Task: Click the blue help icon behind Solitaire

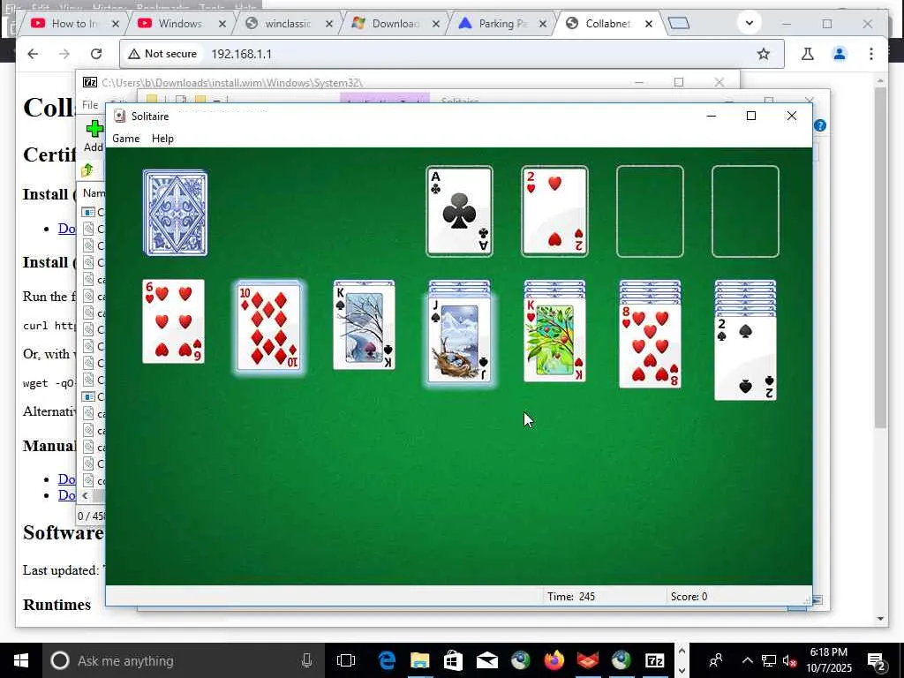Action: (820, 125)
